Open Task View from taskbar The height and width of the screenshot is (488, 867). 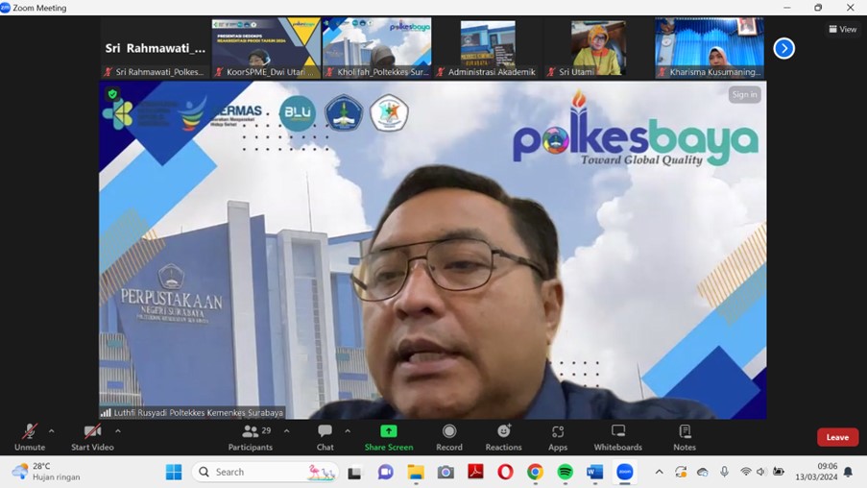tap(354, 473)
